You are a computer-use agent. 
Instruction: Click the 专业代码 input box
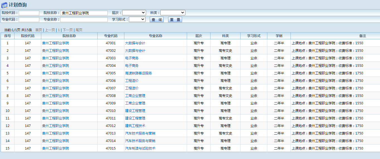pyautogui.click(x=29, y=19)
